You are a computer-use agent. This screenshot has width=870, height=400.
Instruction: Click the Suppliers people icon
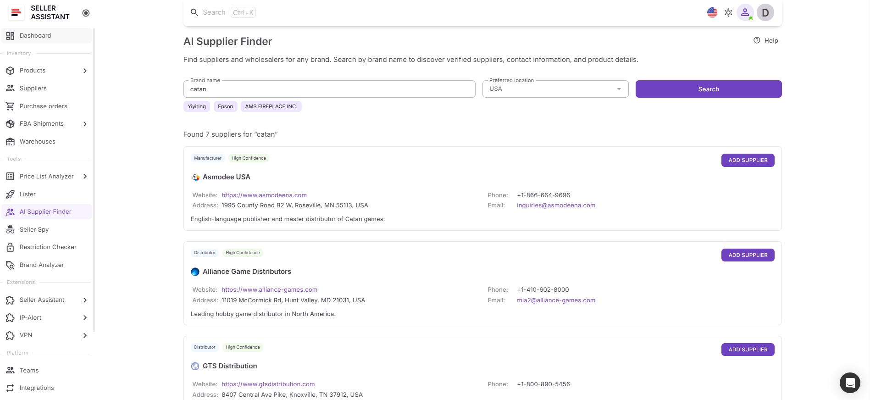point(10,88)
